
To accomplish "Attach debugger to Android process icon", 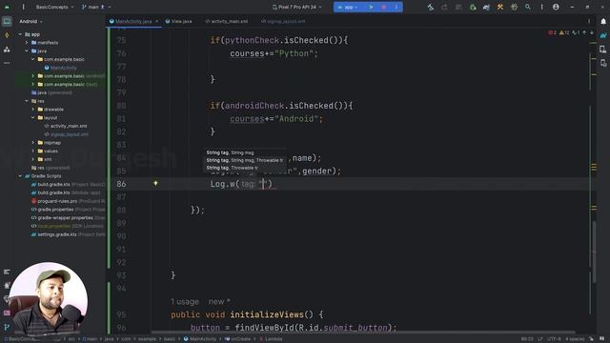I will click(x=473, y=7).
